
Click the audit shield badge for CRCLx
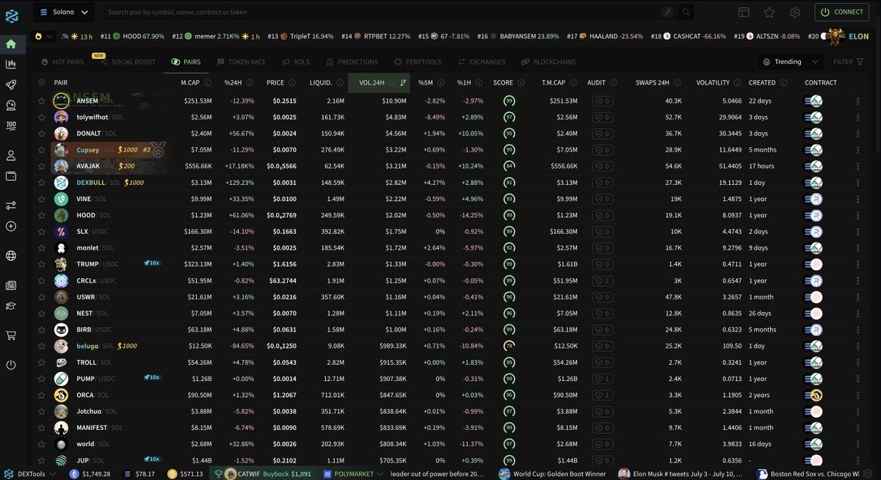[x=603, y=280]
